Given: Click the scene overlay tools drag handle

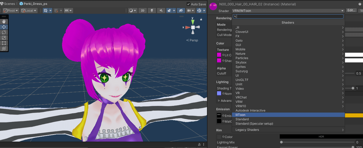Looking at the screenshot, I should (4, 16).
